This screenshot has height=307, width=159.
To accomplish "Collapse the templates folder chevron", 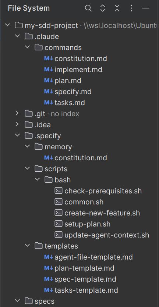I will pyautogui.click(x=27, y=246).
